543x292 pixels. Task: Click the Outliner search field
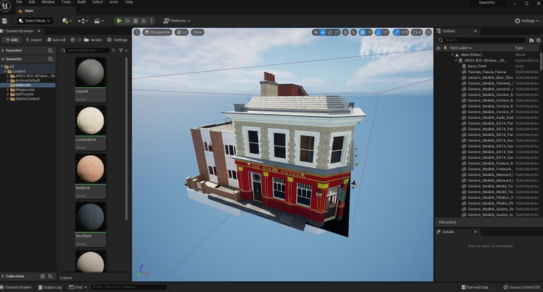click(482, 40)
